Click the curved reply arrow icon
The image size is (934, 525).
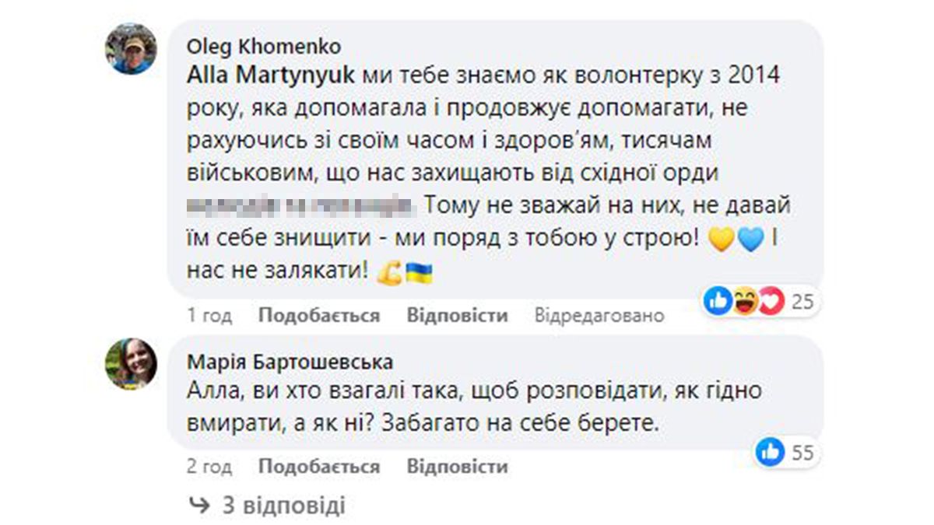point(199,506)
